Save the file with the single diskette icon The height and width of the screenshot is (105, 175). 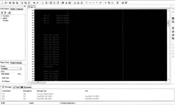coord(10,3)
